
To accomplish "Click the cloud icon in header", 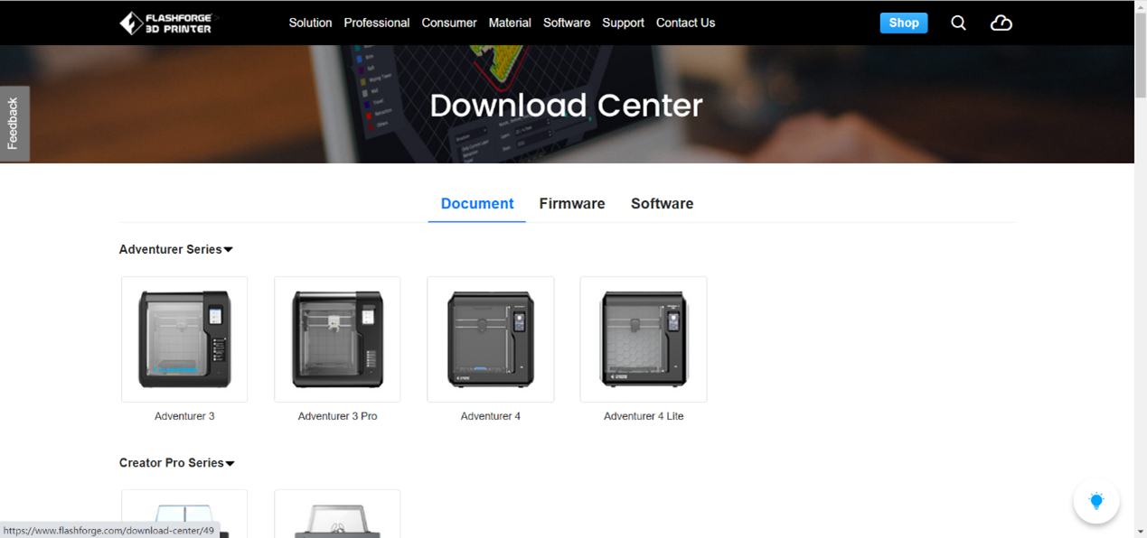I will click(1001, 23).
